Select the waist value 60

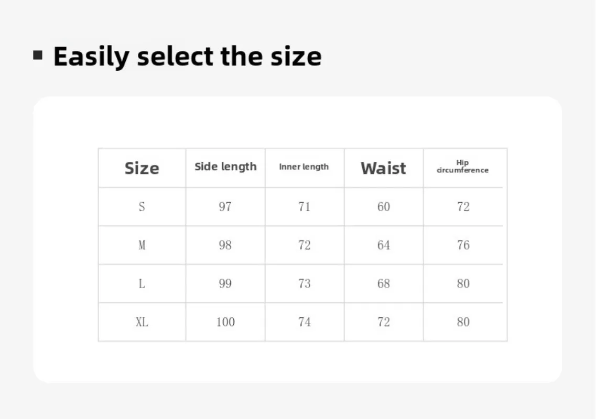(384, 207)
